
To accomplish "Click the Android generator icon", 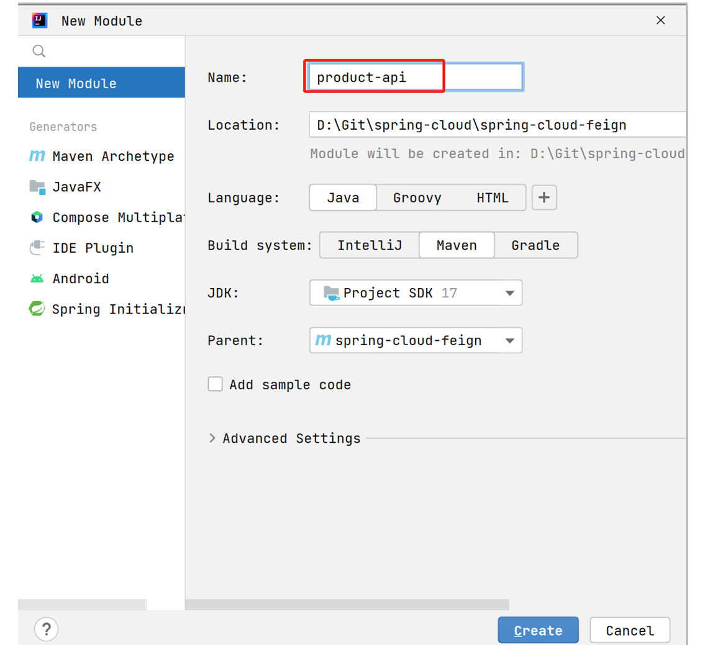I will pos(37,279).
